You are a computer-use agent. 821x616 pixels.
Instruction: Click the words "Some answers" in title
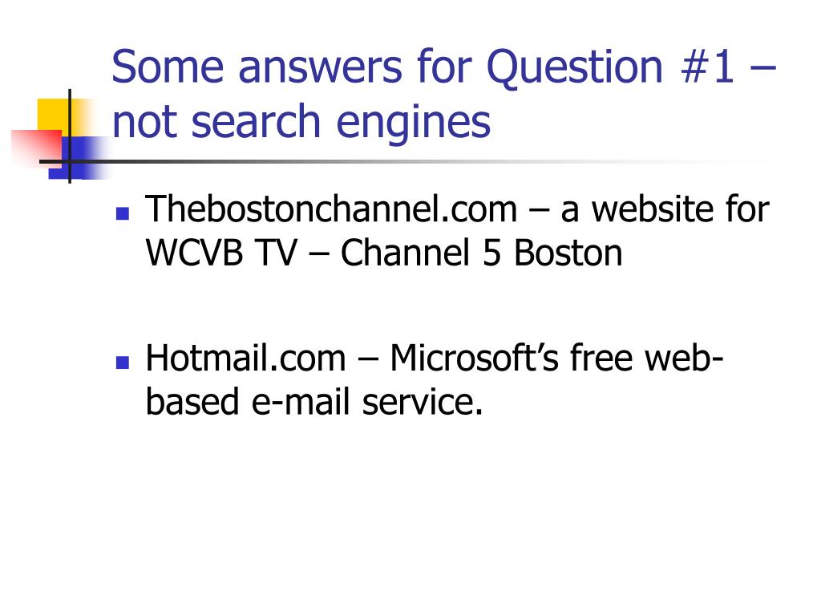[x=257, y=67]
